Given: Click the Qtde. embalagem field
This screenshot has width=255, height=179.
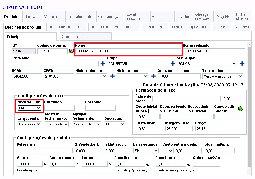Looking at the screenshot, I should click(179, 76).
